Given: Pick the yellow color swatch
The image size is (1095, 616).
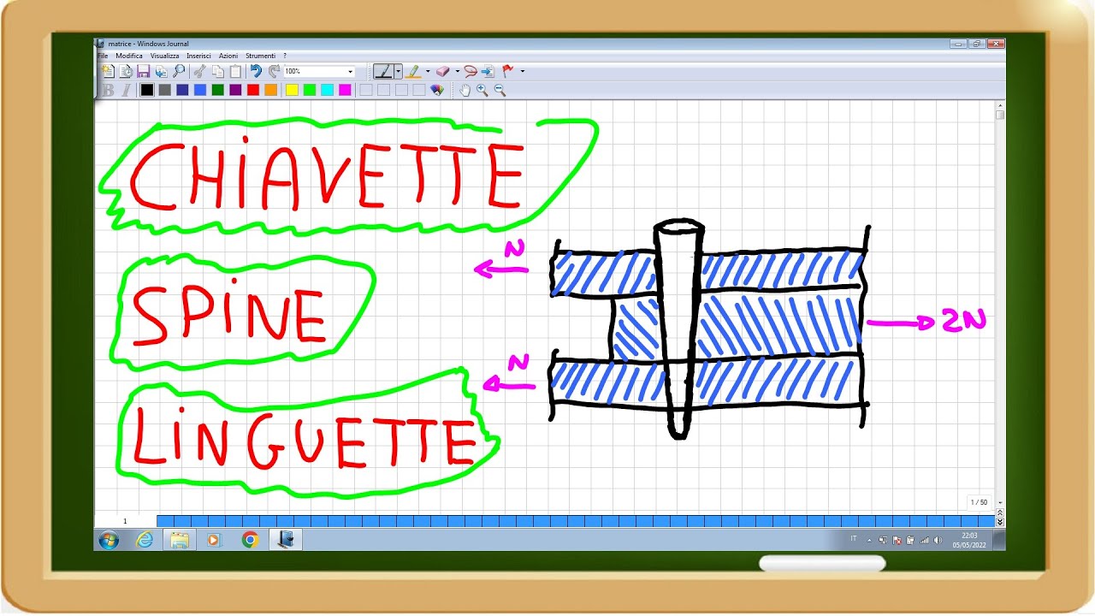Looking at the screenshot, I should point(292,90).
